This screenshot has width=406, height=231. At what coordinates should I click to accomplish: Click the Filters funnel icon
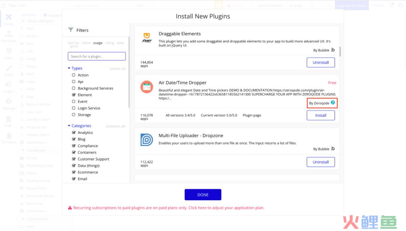[71, 30]
